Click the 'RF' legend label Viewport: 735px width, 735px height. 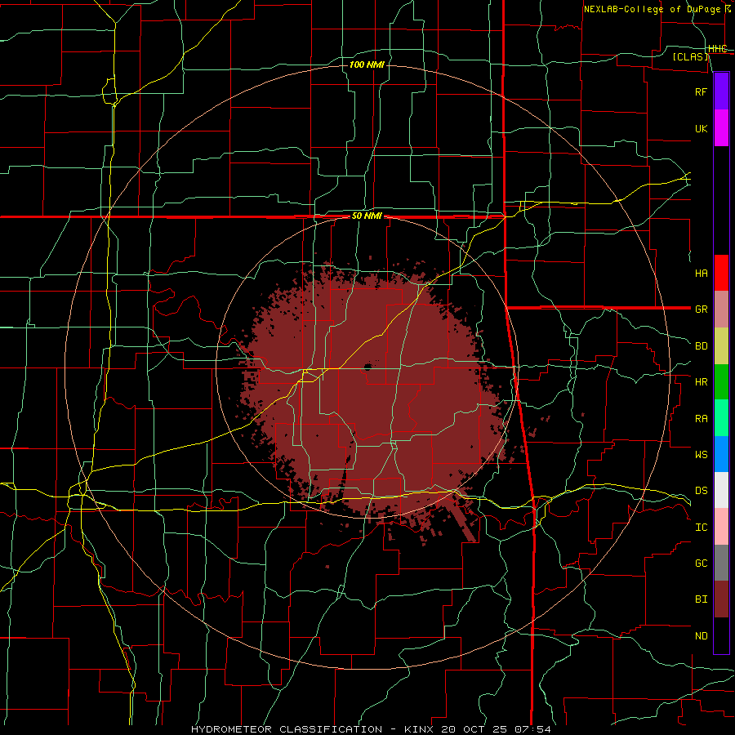tap(701, 91)
